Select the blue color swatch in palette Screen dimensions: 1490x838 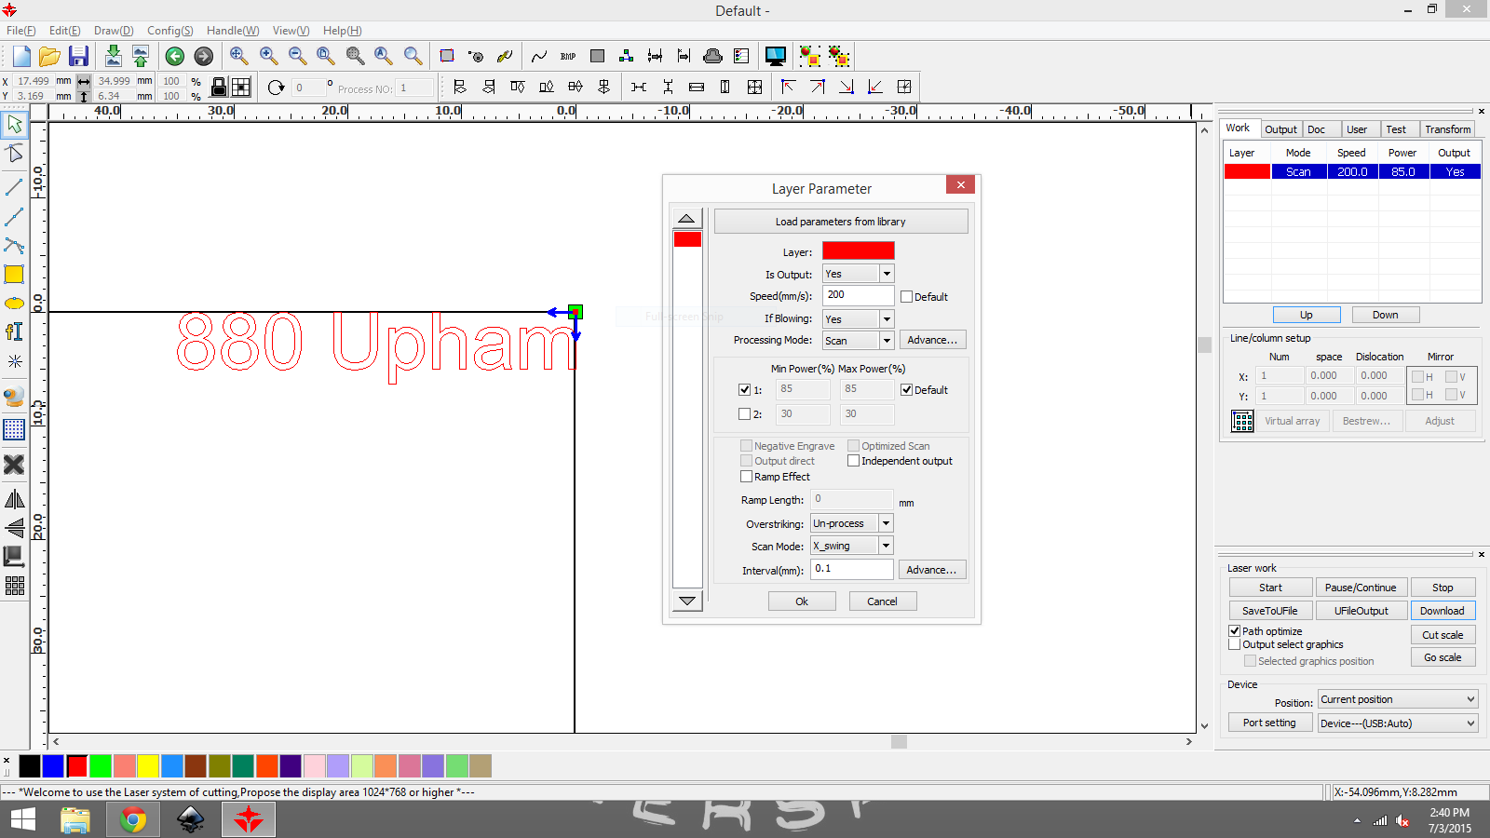point(53,766)
